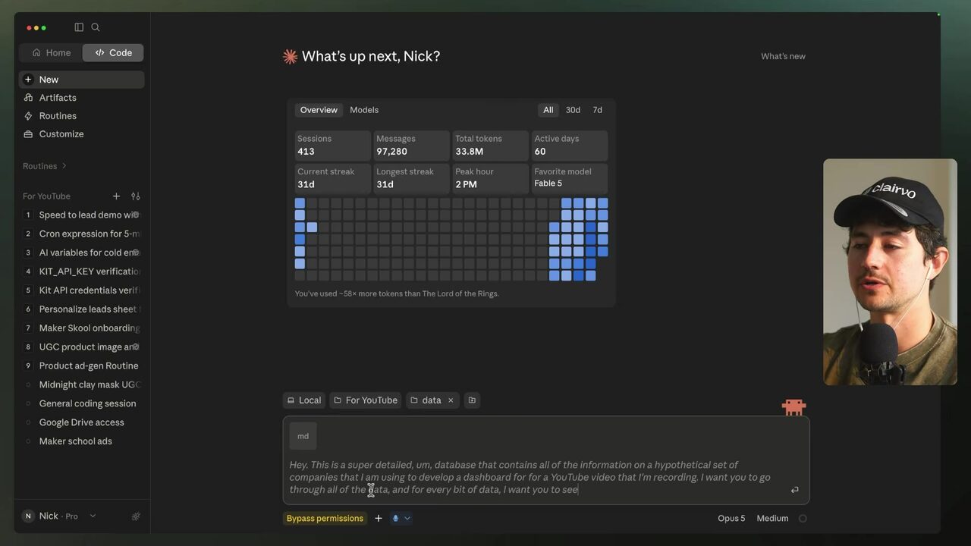971x546 pixels.
Task: Open the What's new link
Action: click(x=783, y=57)
